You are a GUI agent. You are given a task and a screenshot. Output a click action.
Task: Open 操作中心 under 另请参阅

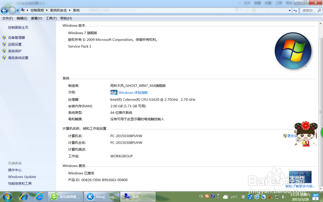(x=15, y=170)
